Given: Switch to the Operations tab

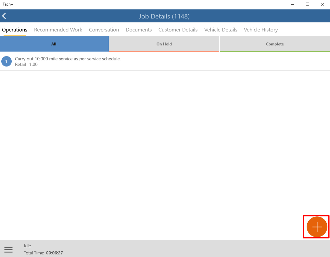Looking at the screenshot, I should point(15,30).
